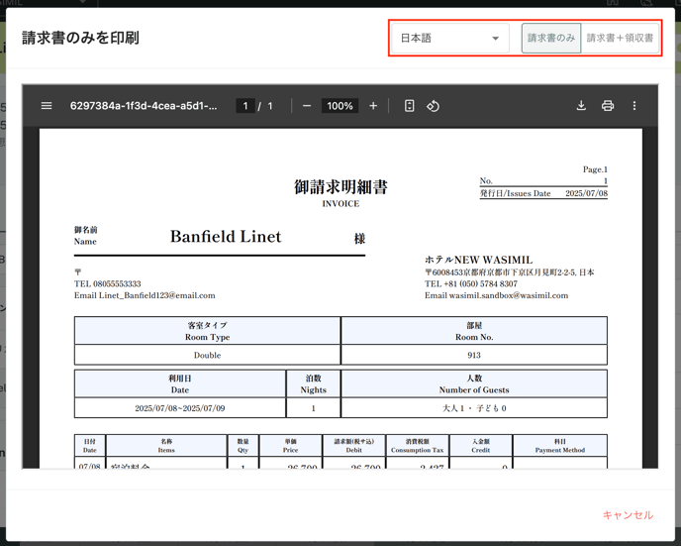Screen dimensions: 681x546
Task: Open the PDF viewer sidebar menu icon
Action: pos(47,106)
